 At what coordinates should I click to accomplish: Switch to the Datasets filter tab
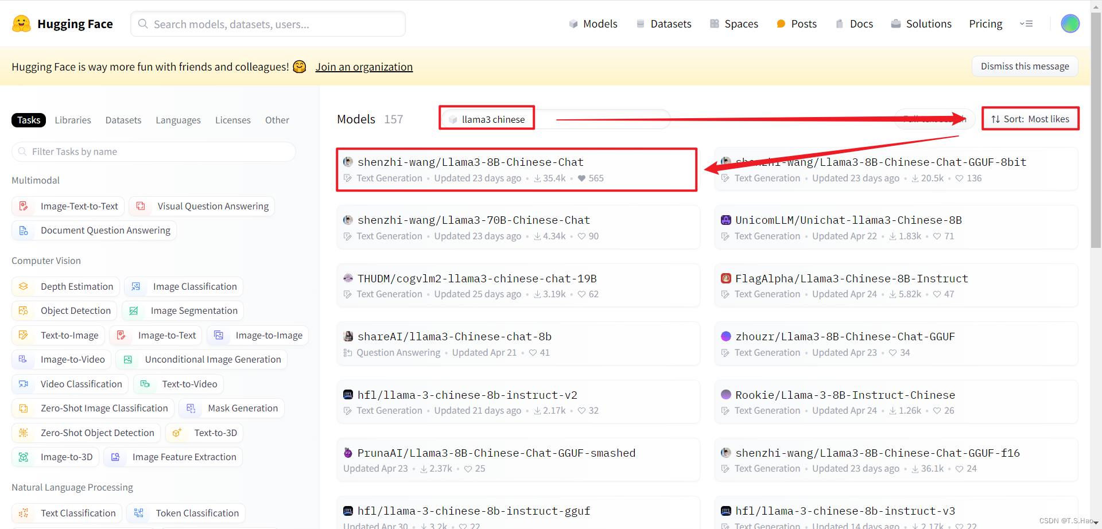pyautogui.click(x=123, y=120)
